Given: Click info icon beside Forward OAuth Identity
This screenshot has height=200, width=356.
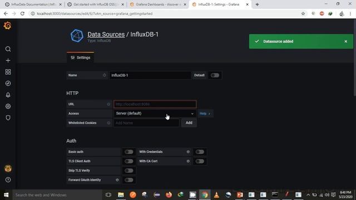Looking at the screenshot, I should [117, 180].
